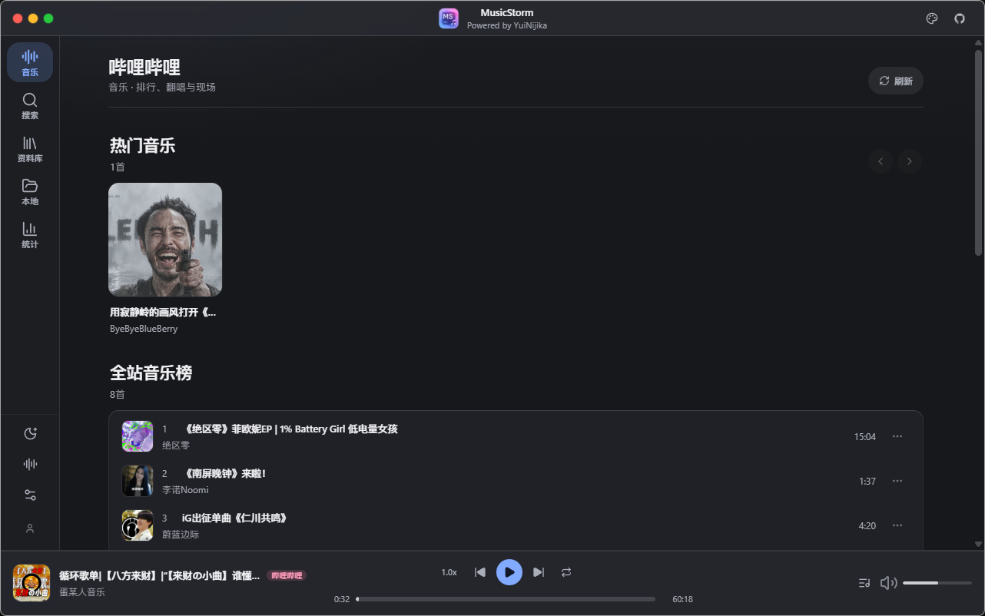Image resolution: width=985 pixels, height=616 pixels.
Task: Click the 刷新 refresh button
Action: 896,81
